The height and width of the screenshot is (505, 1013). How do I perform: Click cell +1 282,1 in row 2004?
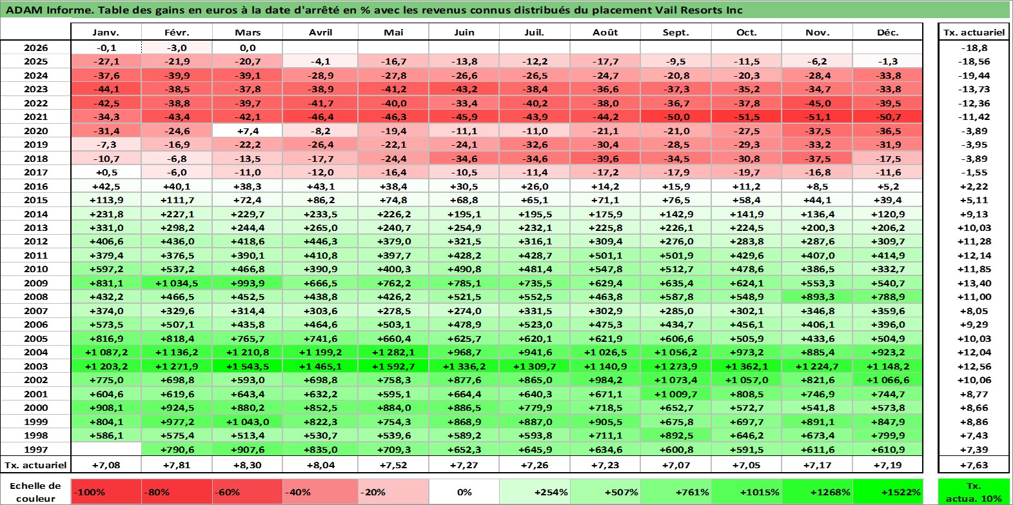pos(393,352)
